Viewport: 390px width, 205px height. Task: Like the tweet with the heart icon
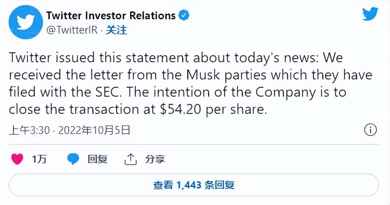pos(17,159)
